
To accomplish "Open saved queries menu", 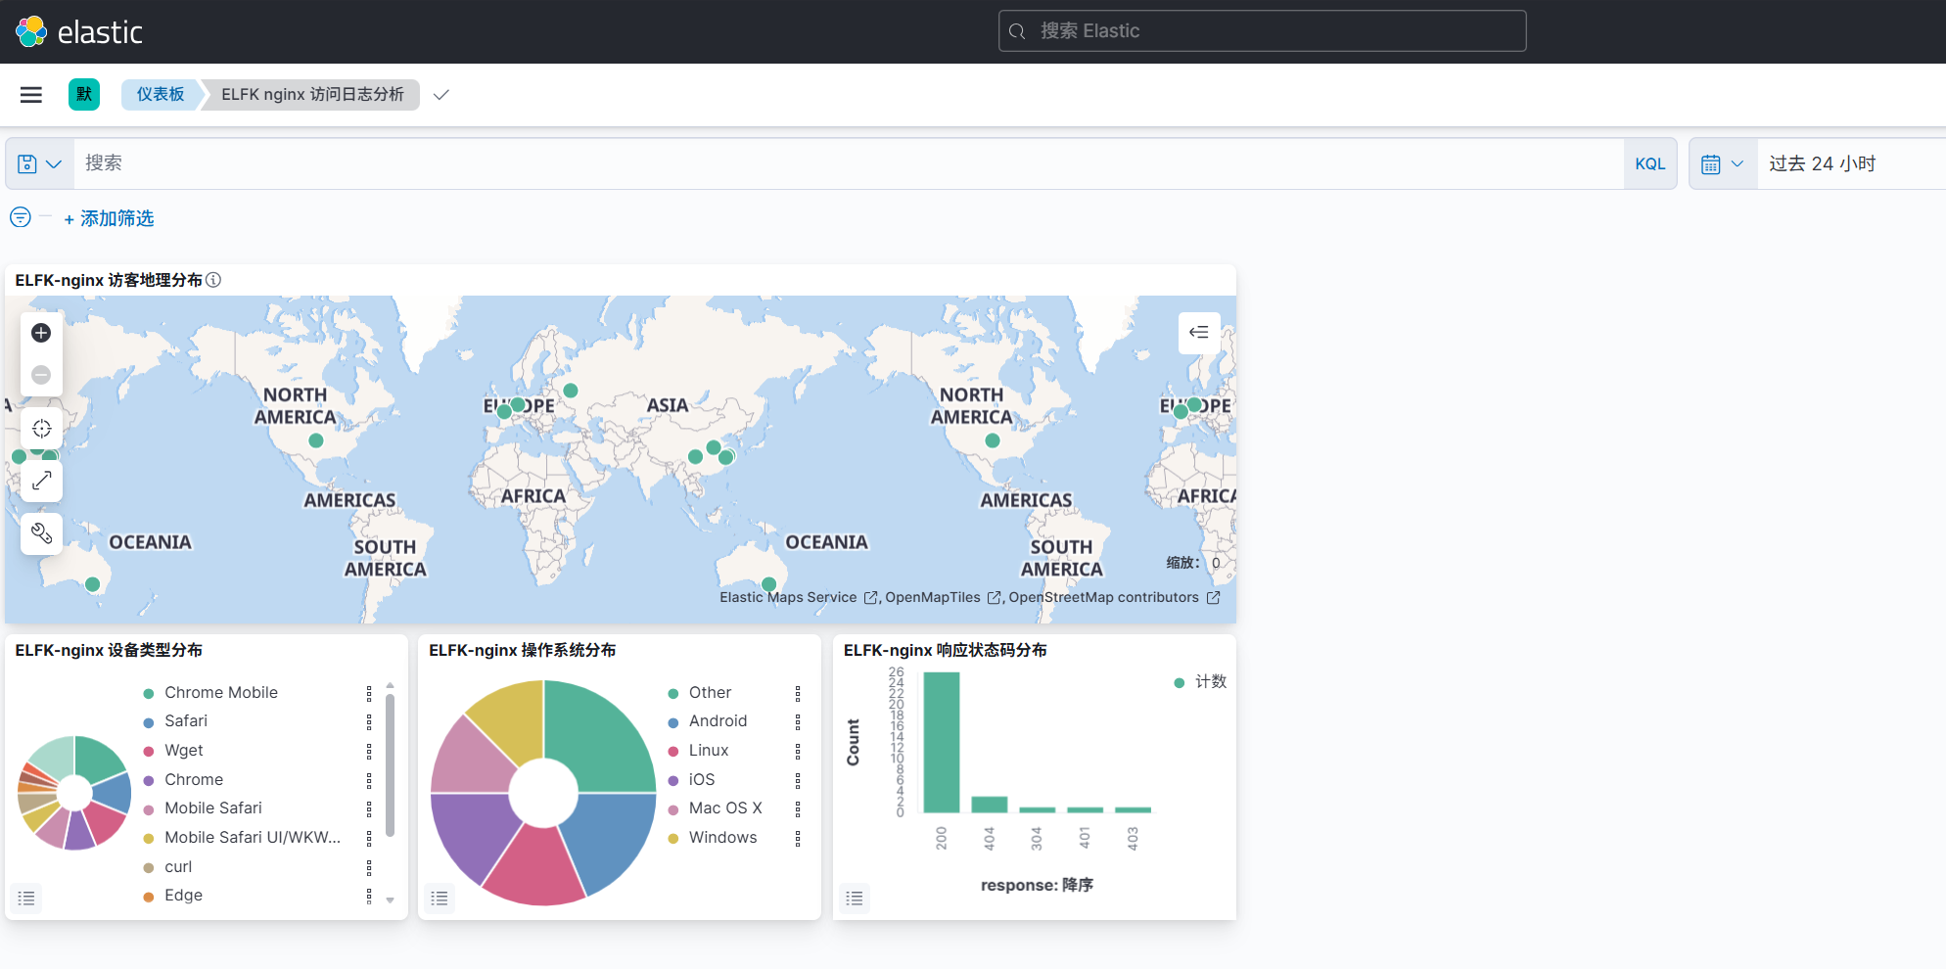I will click(40, 164).
